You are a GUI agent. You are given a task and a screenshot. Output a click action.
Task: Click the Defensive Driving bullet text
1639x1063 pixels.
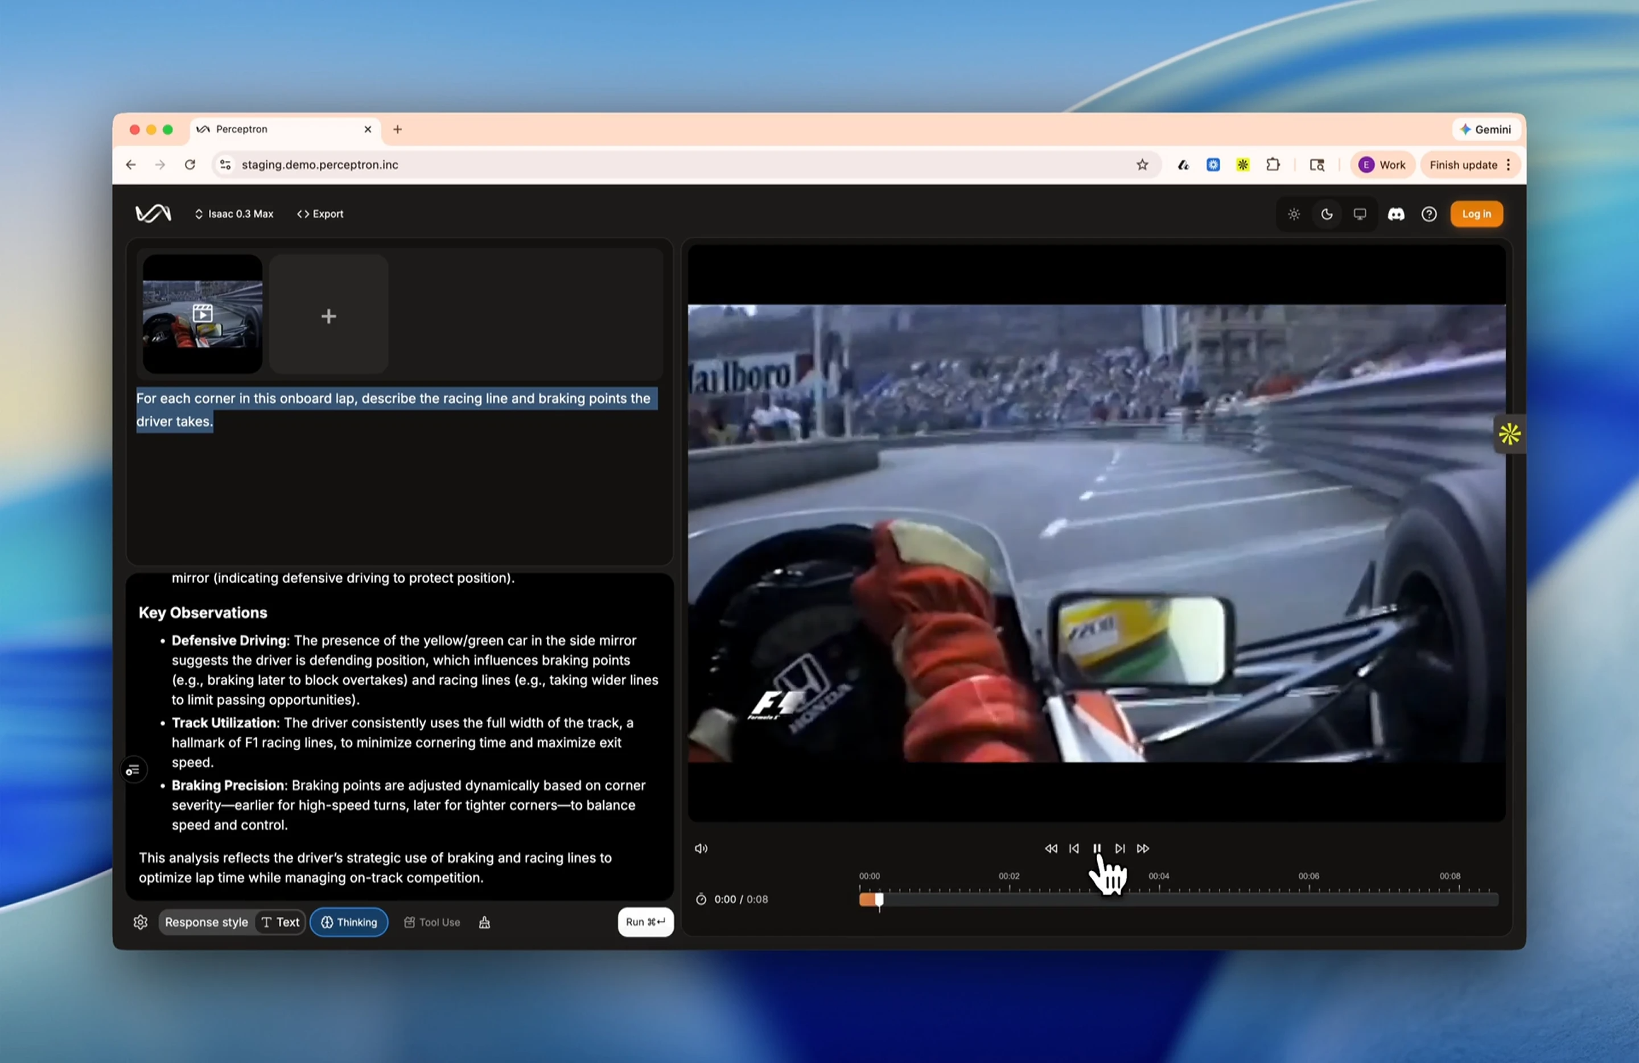click(415, 670)
